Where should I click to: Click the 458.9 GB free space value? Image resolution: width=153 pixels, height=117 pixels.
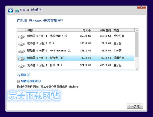click(x=106, y=65)
